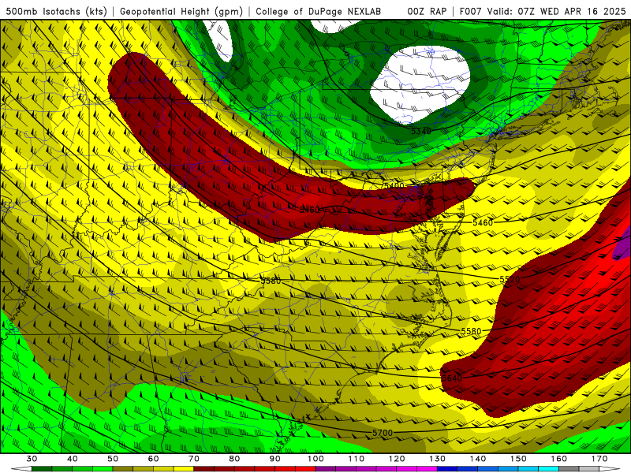Click the 100 value on the color scale
631x473 pixels.
pyautogui.click(x=316, y=459)
